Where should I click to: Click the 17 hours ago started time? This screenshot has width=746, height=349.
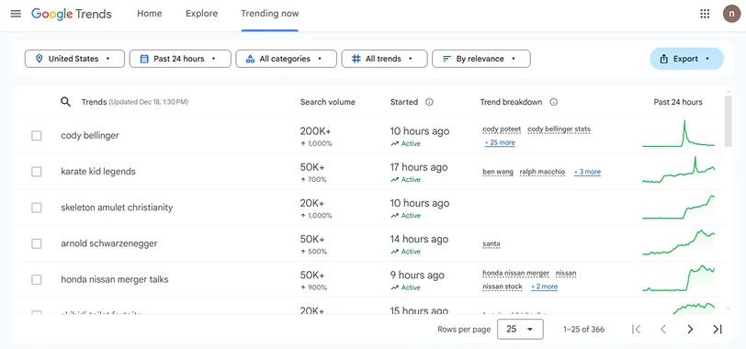pyautogui.click(x=419, y=167)
